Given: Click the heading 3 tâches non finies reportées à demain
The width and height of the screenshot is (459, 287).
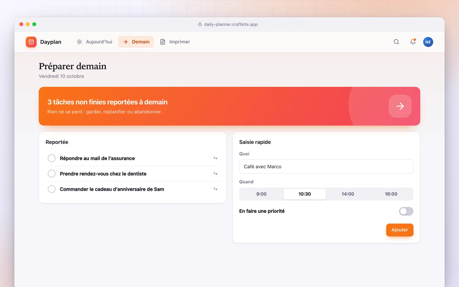Looking at the screenshot, I should pos(108,102).
